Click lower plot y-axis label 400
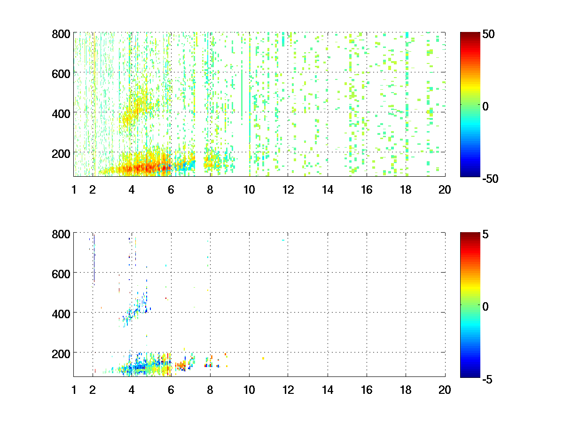This screenshot has width=564, height=423. (61, 313)
